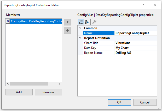
Task: Open the help question mark button
Action: pyautogui.click(x=143, y=5)
